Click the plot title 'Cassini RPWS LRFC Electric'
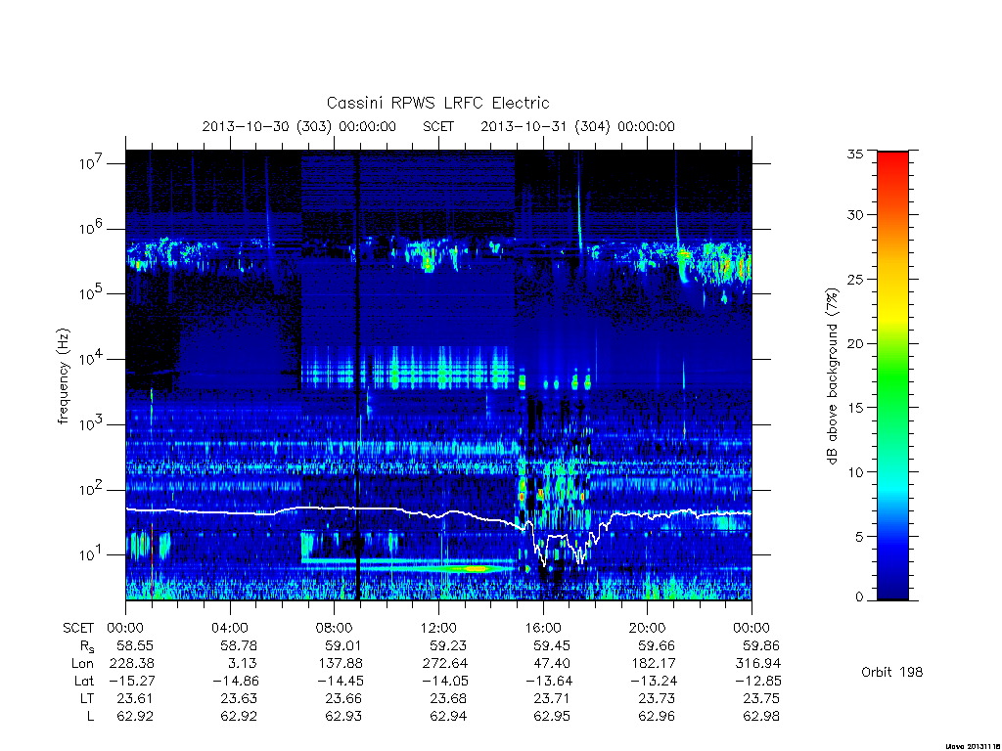Image resolution: width=1002 pixels, height=751 pixels. [x=437, y=103]
